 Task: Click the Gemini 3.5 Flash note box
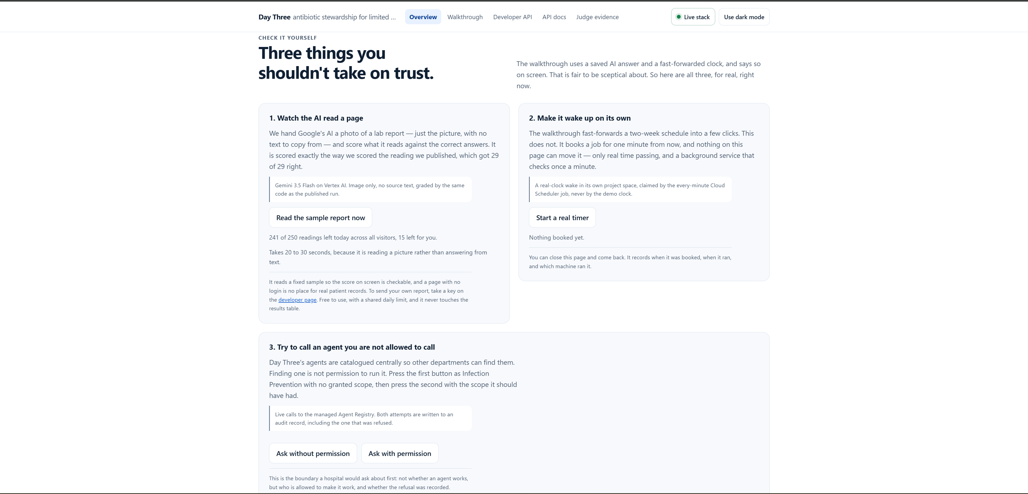tap(370, 190)
